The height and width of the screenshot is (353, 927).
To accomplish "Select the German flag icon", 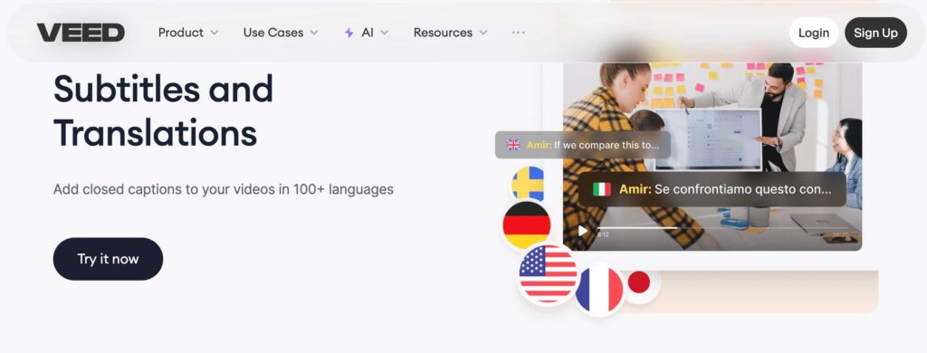I will coord(527,225).
